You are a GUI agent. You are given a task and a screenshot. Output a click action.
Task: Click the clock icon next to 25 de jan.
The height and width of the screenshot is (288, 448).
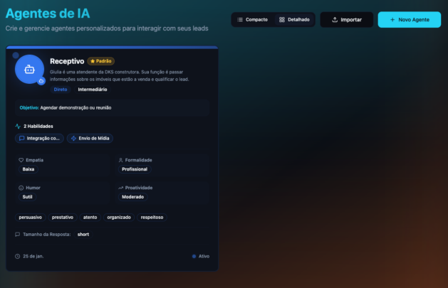point(17,256)
